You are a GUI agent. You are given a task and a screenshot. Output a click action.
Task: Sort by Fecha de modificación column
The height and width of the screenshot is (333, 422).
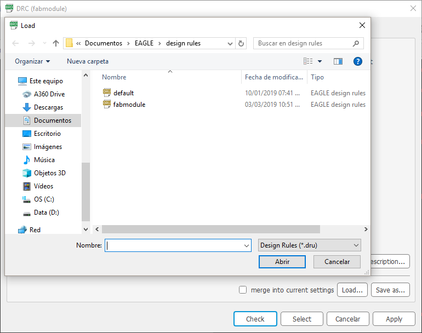point(274,77)
